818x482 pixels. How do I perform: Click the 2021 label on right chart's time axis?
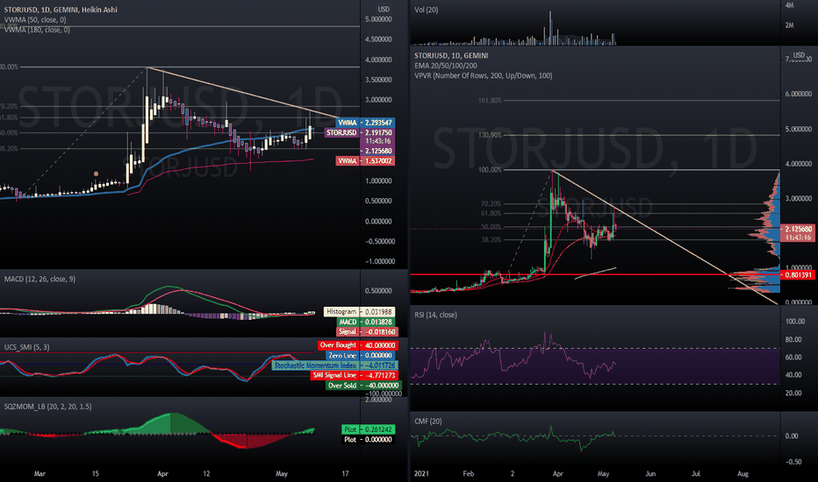(x=421, y=473)
